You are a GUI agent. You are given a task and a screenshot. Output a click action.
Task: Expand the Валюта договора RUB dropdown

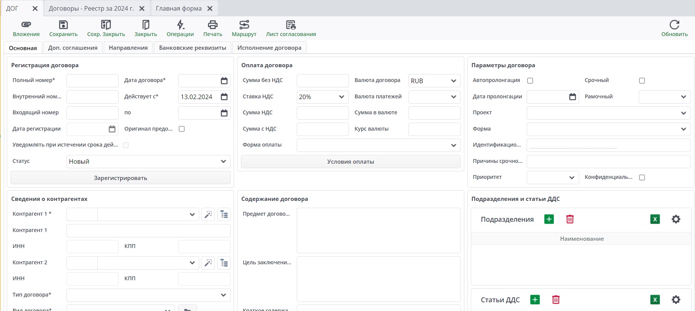tap(453, 81)
